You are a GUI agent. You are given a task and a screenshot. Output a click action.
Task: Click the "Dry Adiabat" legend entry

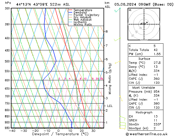tap(82, 17)
